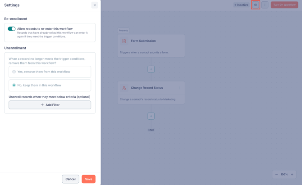The width and height of the screenshot is (302, 185).
Task: Add step before END node
Action: [x=151, y=116]
